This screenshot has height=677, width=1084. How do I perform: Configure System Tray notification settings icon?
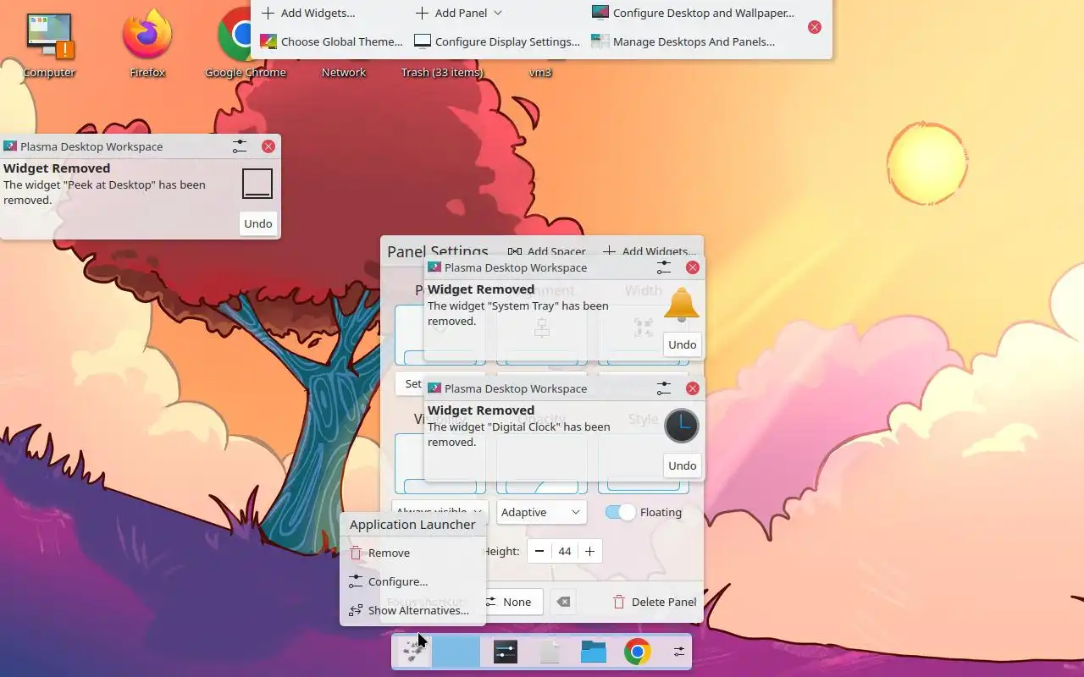coord(664,267)
